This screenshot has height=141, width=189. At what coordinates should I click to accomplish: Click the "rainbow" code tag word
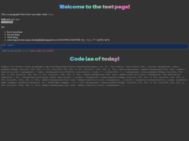tap(26, 51)
